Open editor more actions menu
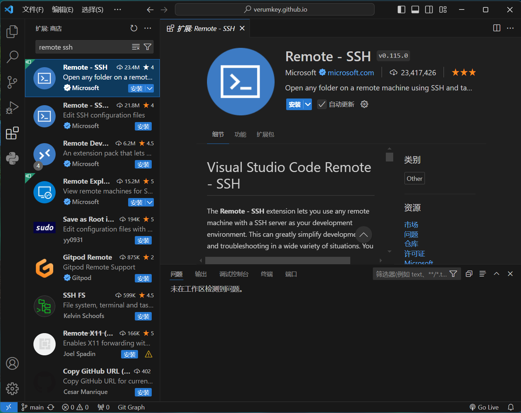521x413 pixels. click(x=510, y=28)
